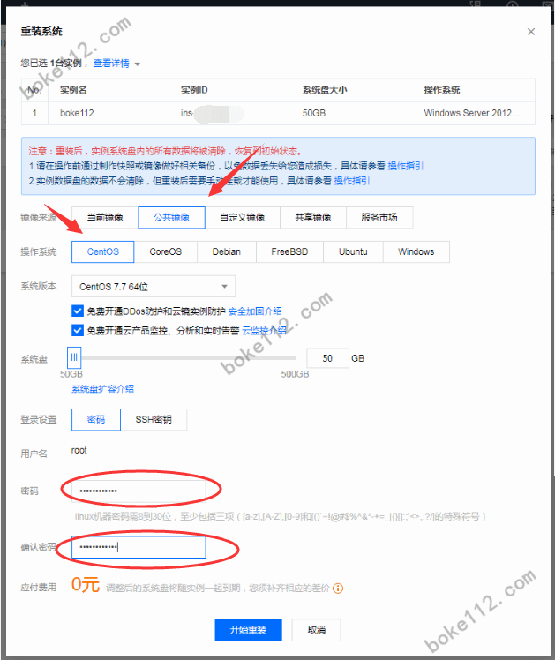
Task: Choose CentOS operating system
Action: point(103,251)
